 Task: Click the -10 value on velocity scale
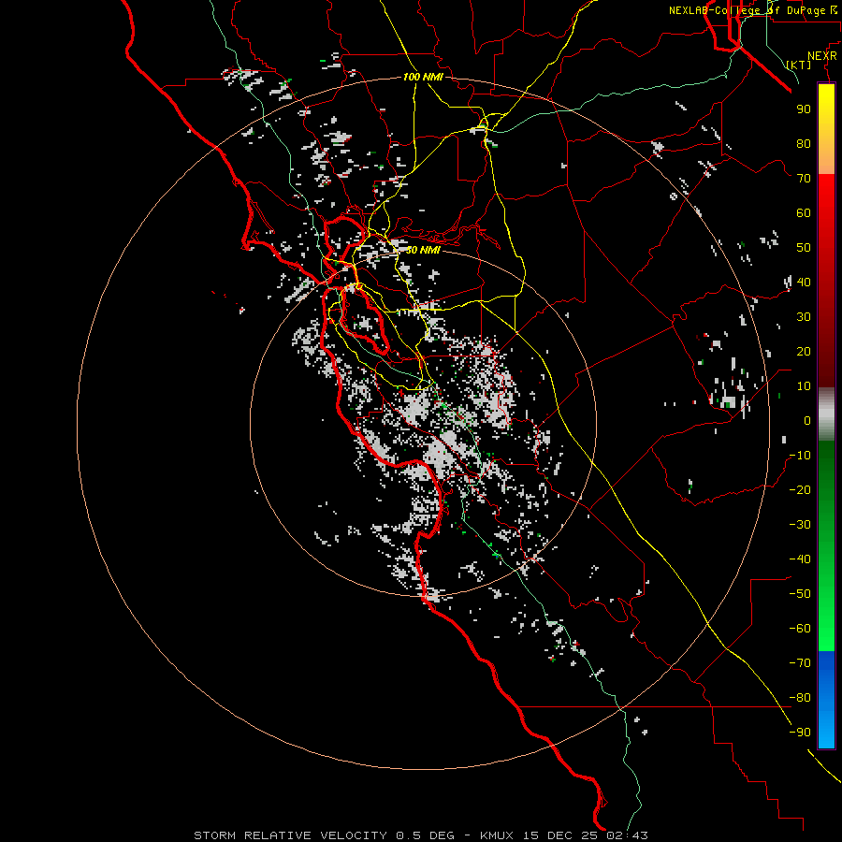point(800,456)
